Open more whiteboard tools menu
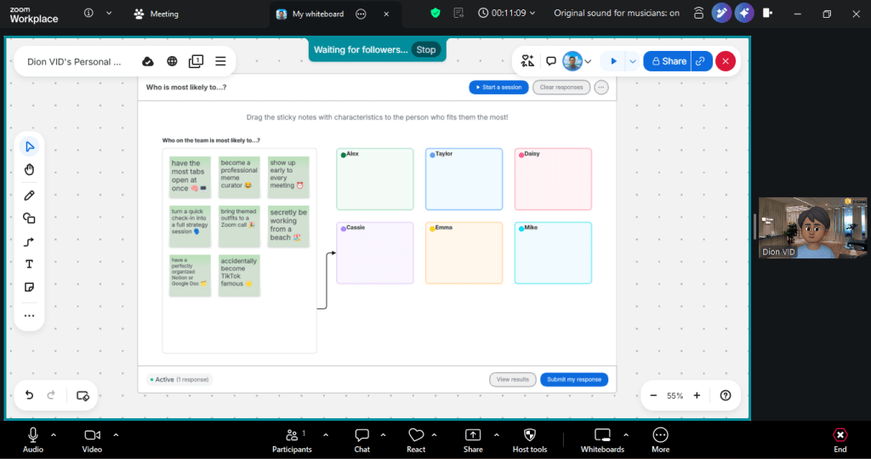The width and height of the screenshot is (871, 459). click(30, 316)
